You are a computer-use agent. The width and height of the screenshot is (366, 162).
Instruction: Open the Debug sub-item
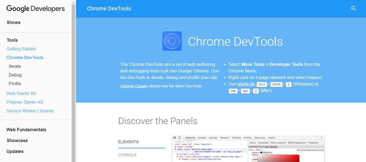(15, 75)
